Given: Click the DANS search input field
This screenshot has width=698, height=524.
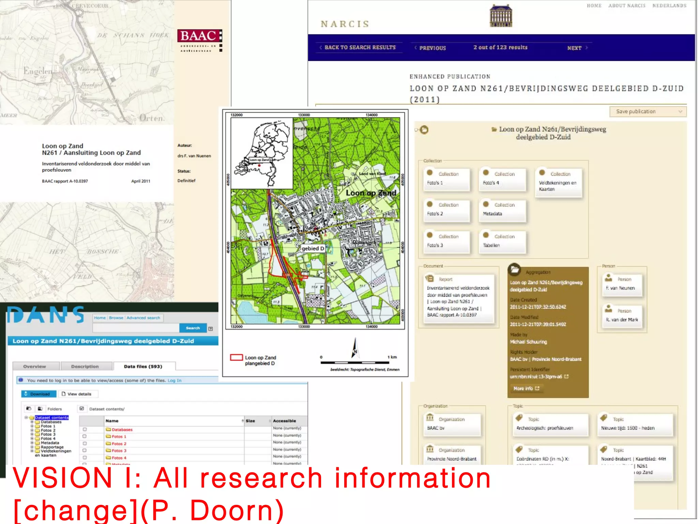Looking at the screenshot, I should click(x=136, y=328).
